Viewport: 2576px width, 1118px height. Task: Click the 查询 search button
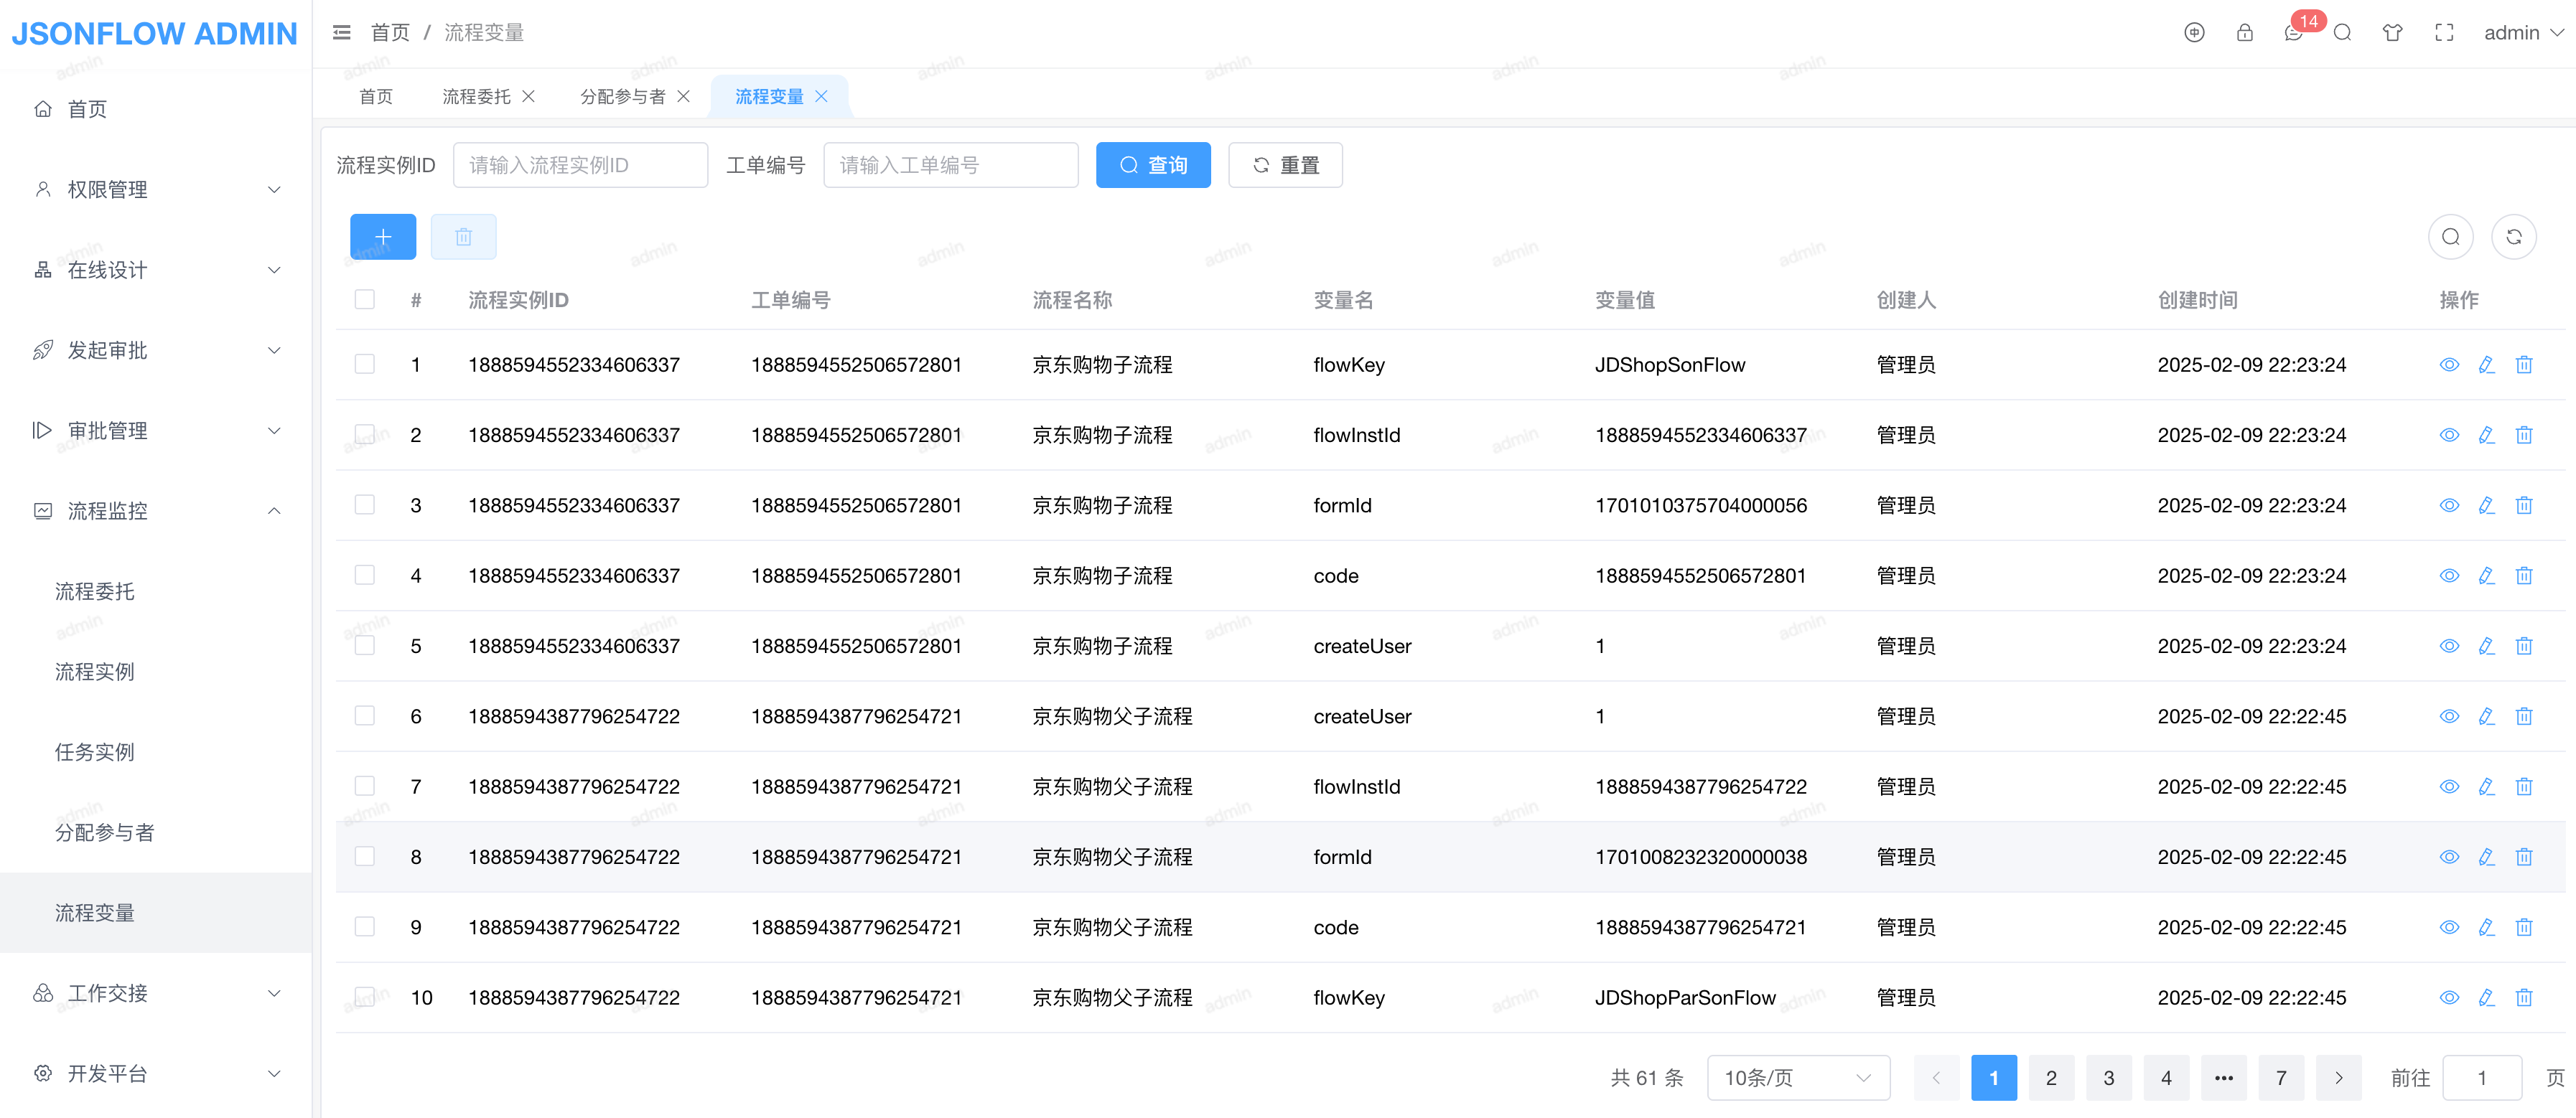coord(1152,165)
